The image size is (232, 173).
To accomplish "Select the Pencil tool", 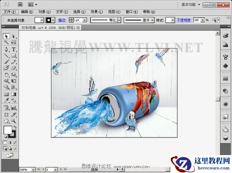I will tap(13, 62).
